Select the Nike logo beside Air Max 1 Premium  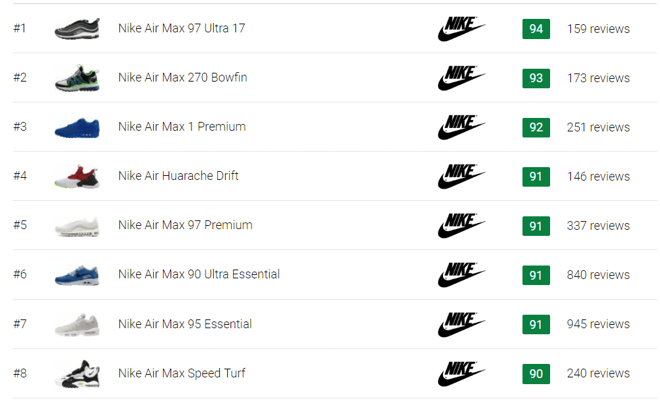coord(461,127)
